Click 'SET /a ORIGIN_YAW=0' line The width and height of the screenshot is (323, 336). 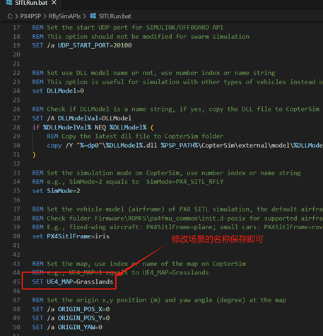coord(67,328)
